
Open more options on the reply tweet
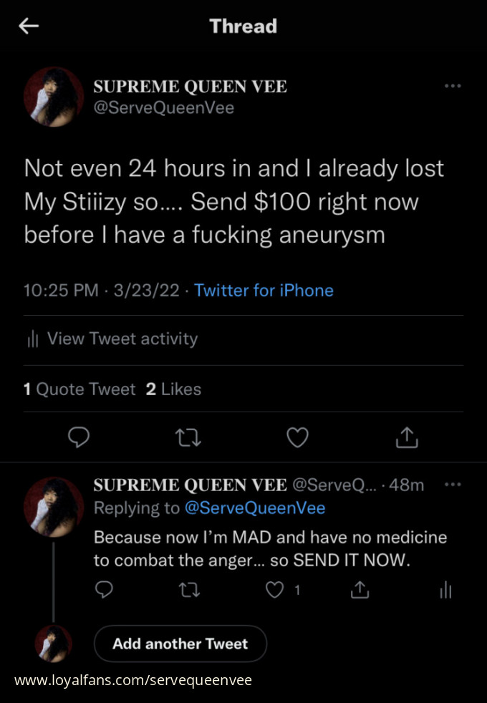pos(453,485)
